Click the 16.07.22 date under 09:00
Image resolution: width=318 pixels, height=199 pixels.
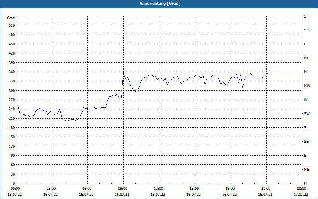(122, 195)
